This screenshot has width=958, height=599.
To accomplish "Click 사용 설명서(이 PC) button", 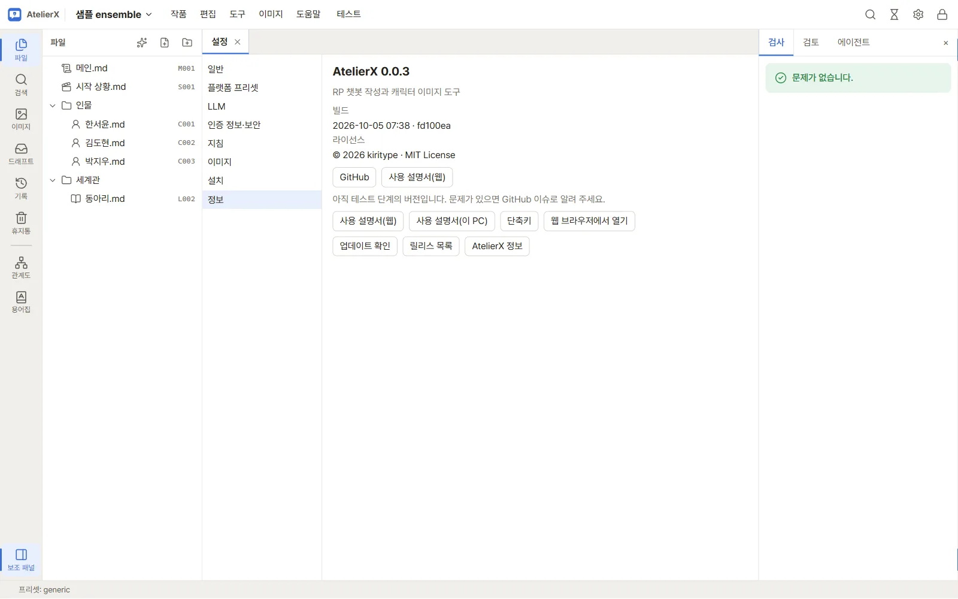I will tap(452, 221).
